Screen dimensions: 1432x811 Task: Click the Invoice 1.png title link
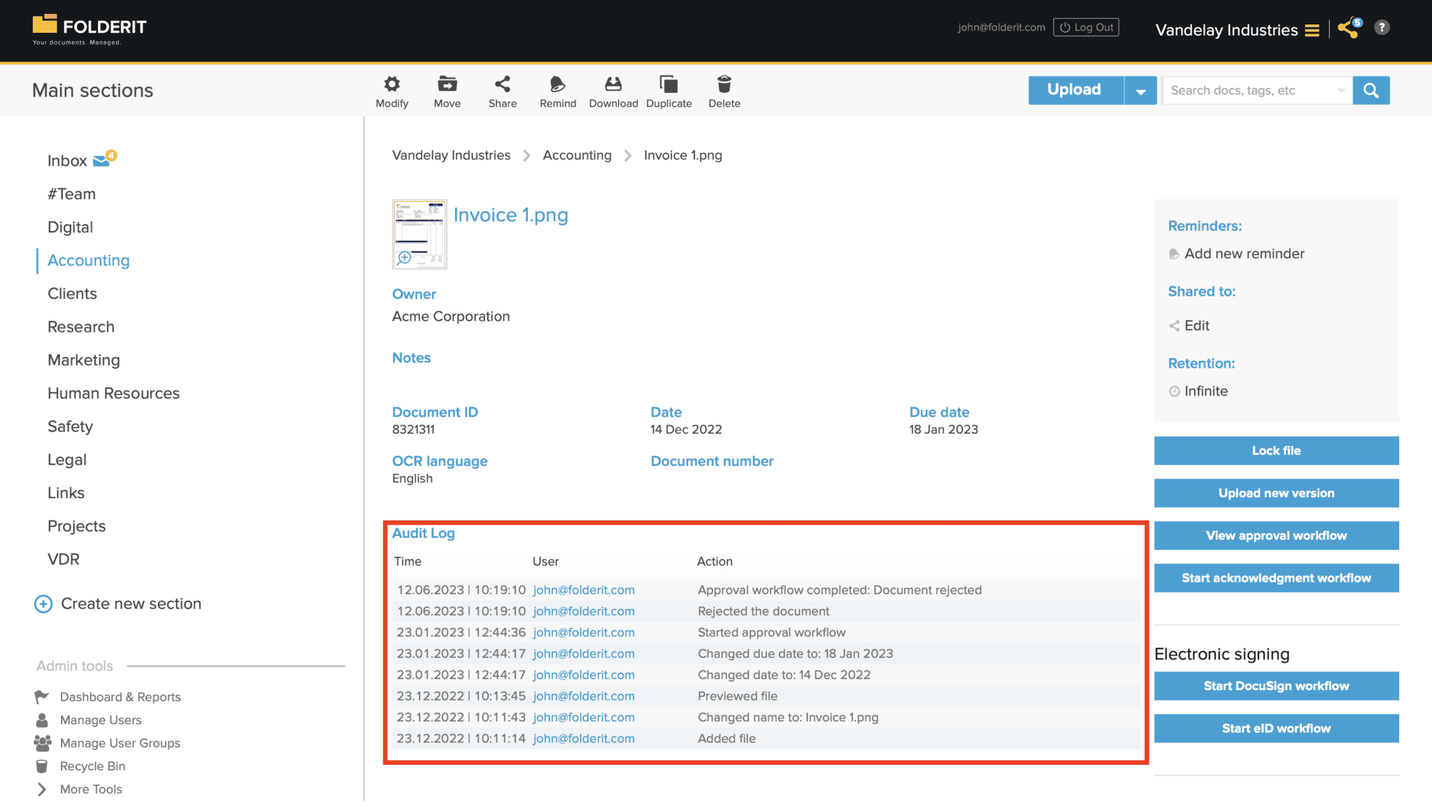[510, 215]
